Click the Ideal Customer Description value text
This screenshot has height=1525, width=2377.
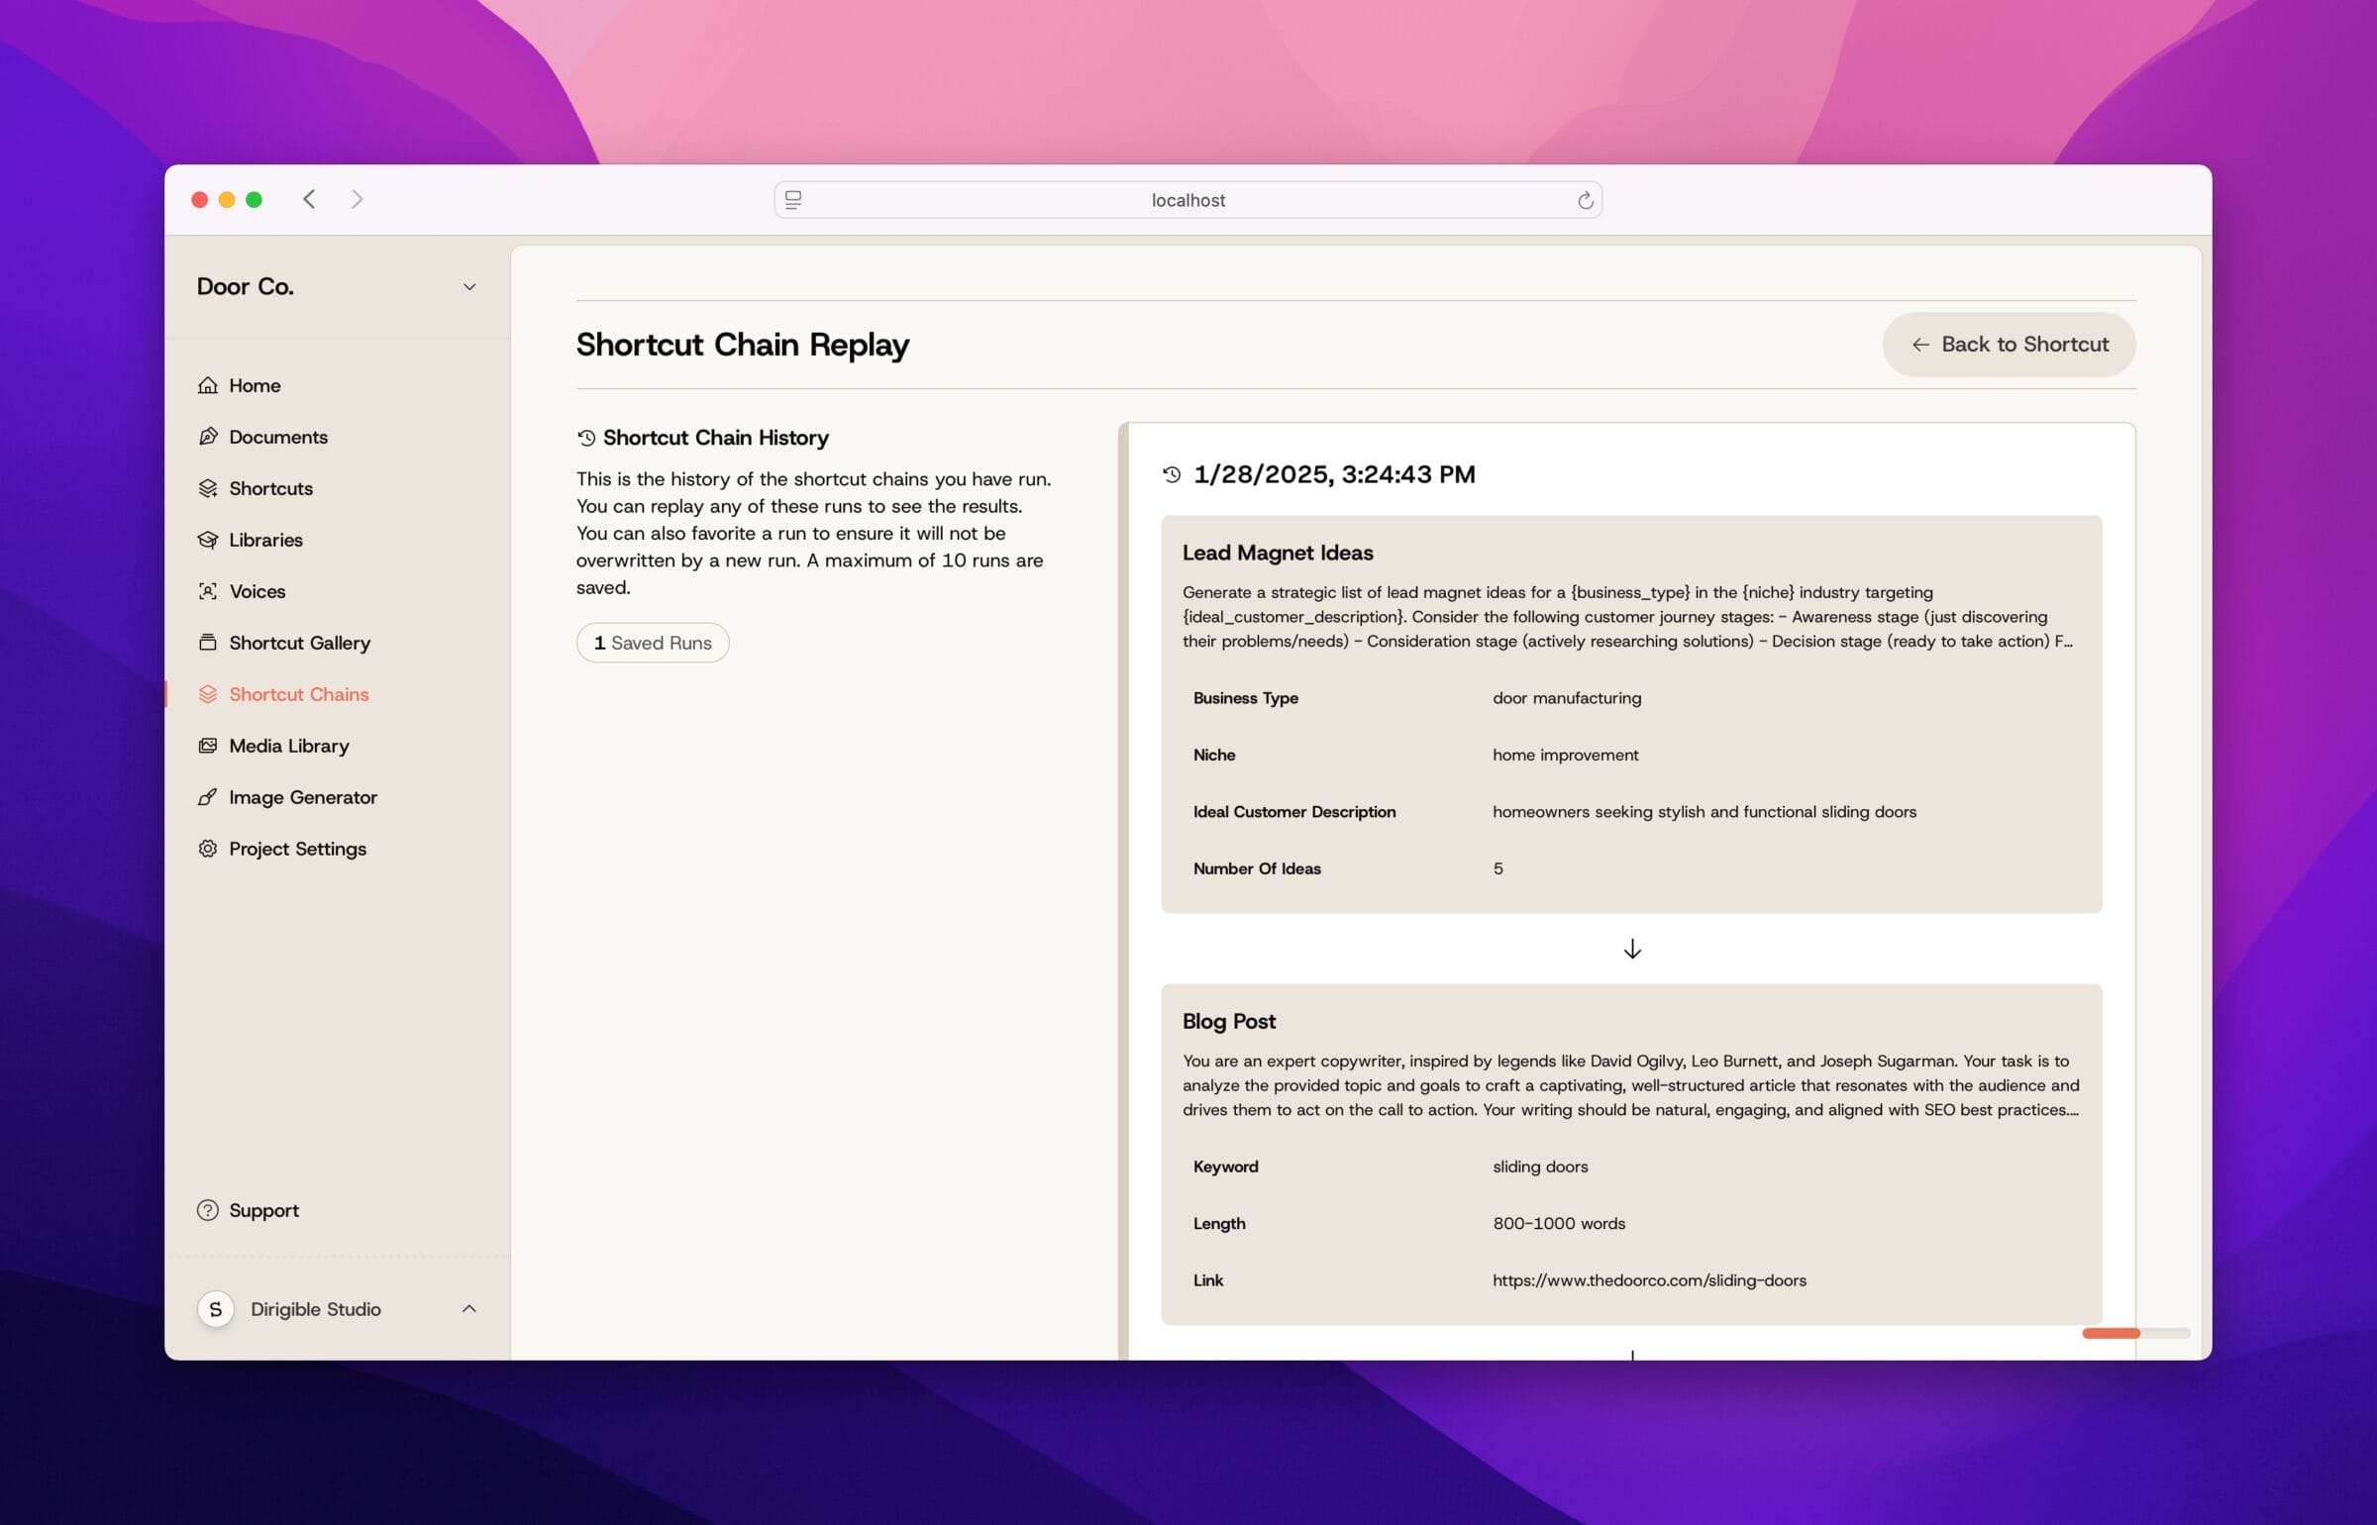[1704, 812]
